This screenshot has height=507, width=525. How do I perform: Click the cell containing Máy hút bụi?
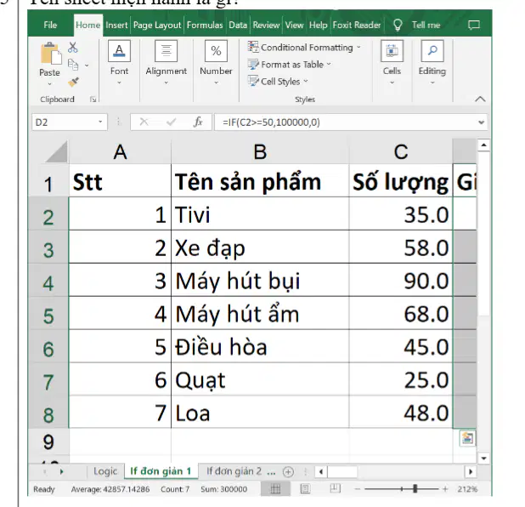(x=260, y=281)
